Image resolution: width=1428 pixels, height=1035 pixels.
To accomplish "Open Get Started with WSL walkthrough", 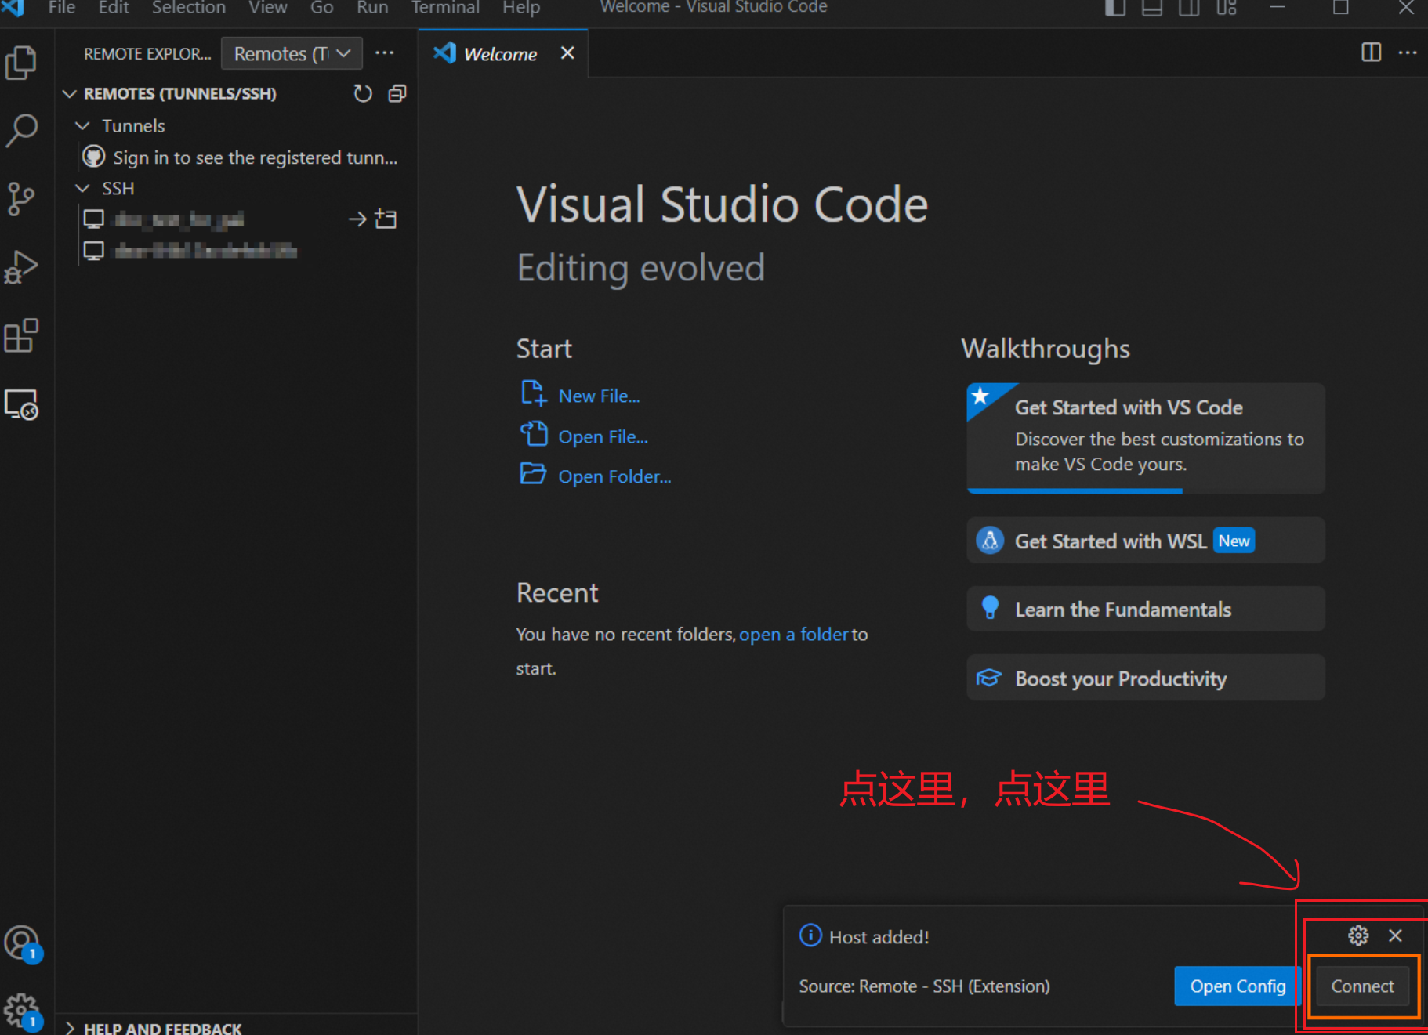I will (1146, 541).
